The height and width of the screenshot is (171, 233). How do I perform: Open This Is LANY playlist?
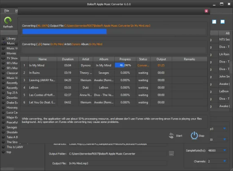pos(15,147)
